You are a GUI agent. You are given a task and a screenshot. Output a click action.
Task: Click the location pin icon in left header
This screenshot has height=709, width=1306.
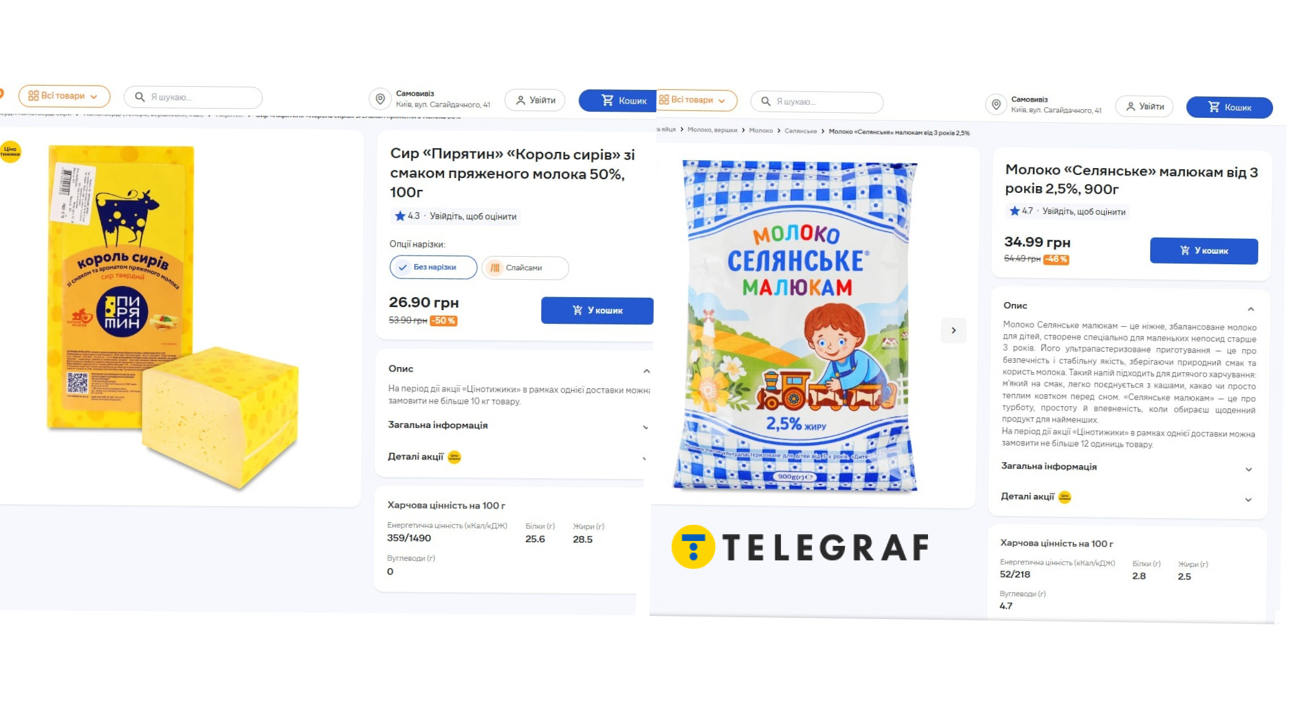[380, 99]
